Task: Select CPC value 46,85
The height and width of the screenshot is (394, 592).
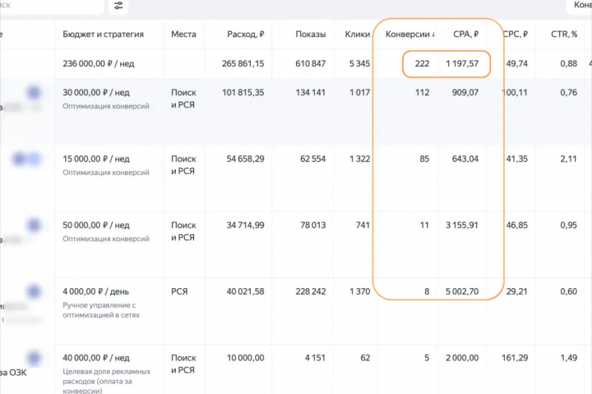Action: tap(517, 226)
